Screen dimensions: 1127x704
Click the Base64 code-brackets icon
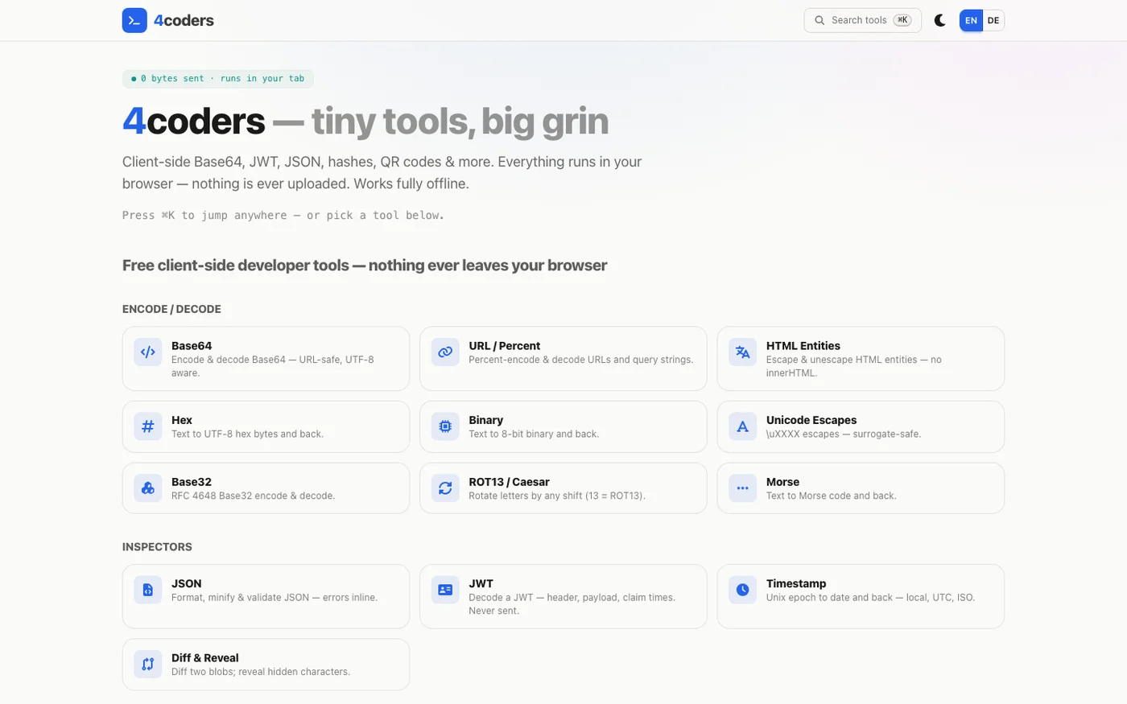[x=148, y=352]
